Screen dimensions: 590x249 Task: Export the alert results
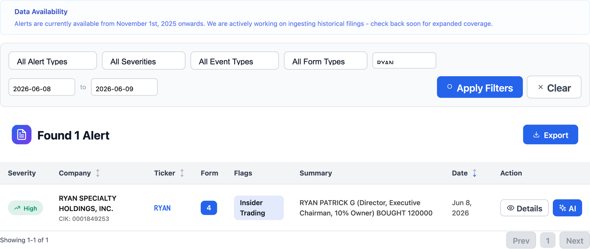pyautogui.click(x=551, y=135)
